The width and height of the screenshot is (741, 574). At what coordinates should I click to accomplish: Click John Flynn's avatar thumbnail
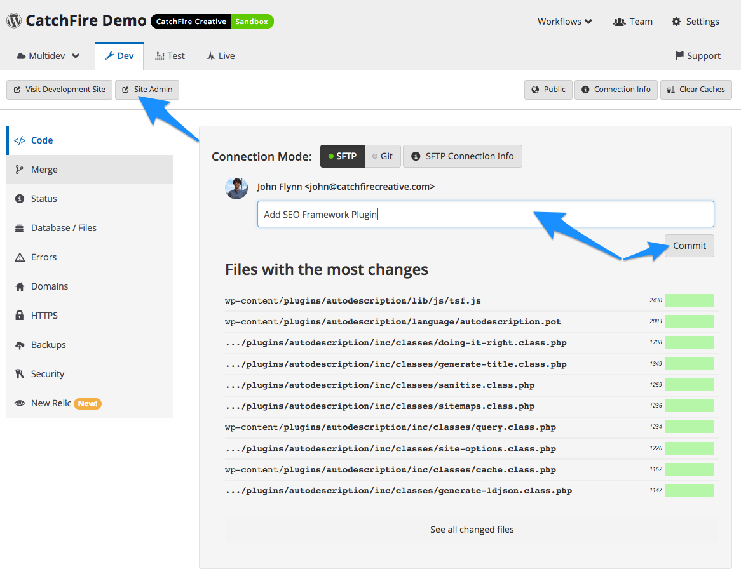pyautogui.click(x=236, y=188)
